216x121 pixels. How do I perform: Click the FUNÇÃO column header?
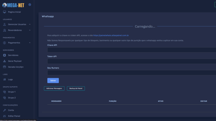113,101
